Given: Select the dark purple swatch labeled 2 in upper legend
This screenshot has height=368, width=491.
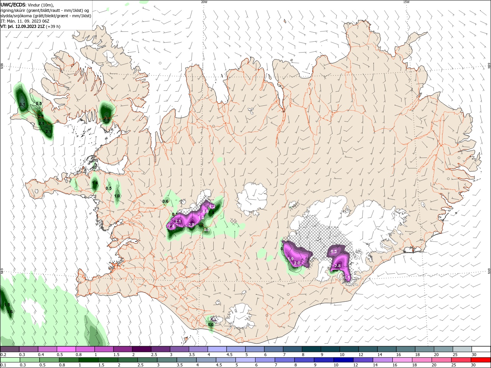Looking at the screenshot, I should pos(142,349).
